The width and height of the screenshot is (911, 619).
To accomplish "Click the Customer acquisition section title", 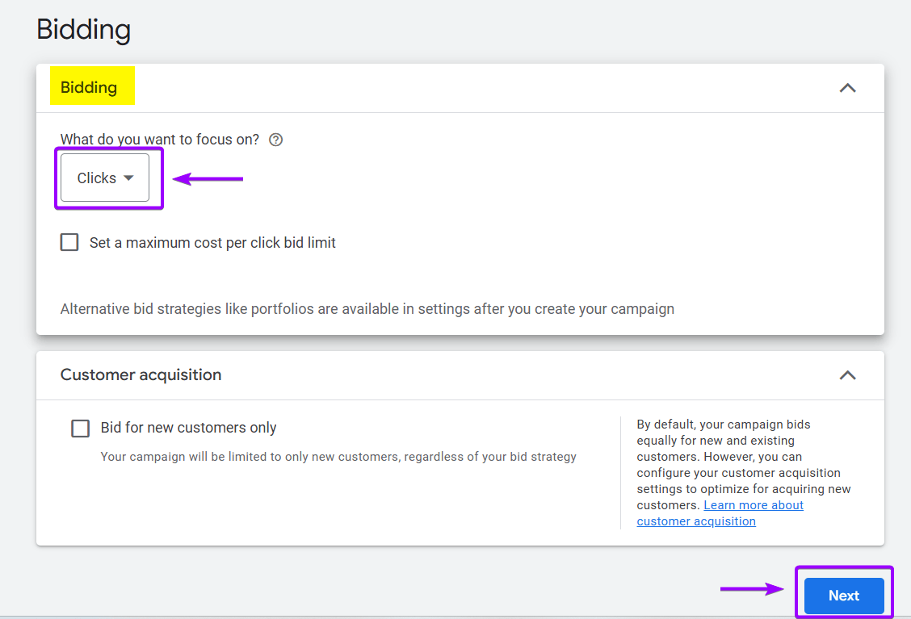I will point(141,375).
